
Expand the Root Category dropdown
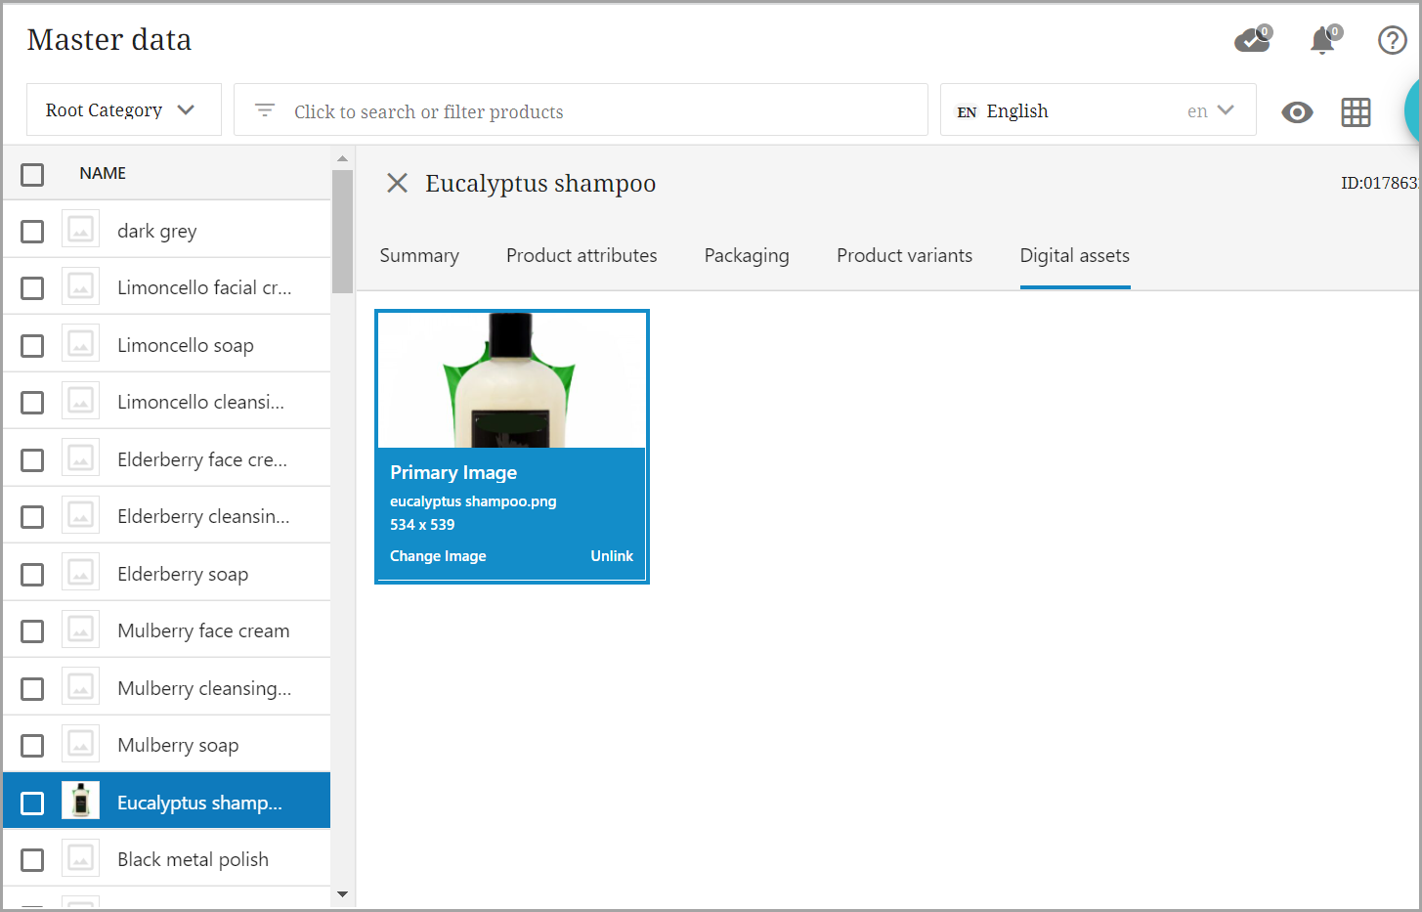[x=123, y=110]
